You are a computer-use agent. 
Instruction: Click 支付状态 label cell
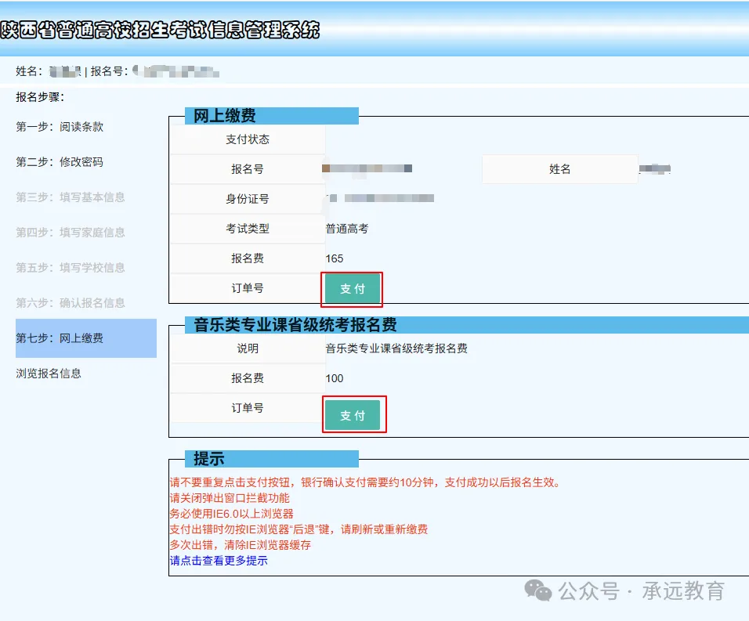point(248,139)
